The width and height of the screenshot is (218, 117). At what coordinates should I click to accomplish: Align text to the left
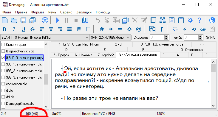point(41,29)
